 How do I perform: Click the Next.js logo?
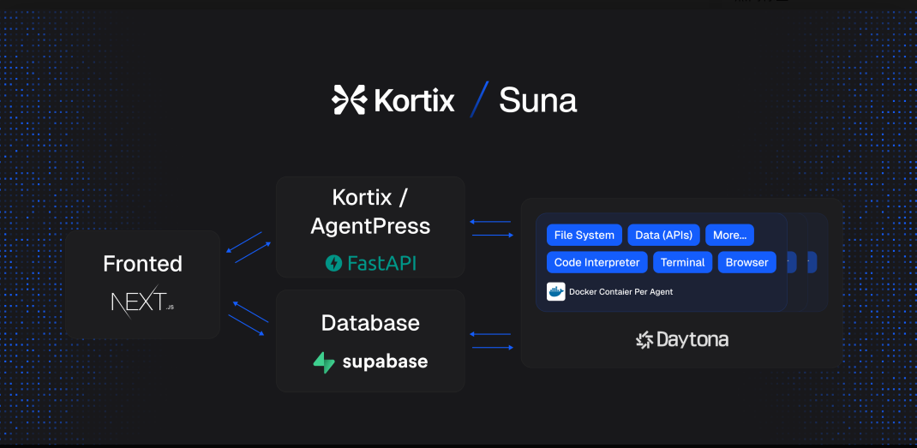tap(142, 302)
